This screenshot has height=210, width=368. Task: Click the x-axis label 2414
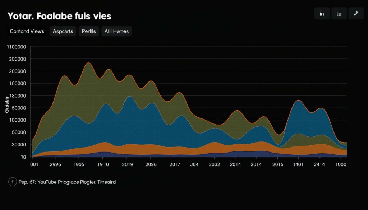point(319,164)
